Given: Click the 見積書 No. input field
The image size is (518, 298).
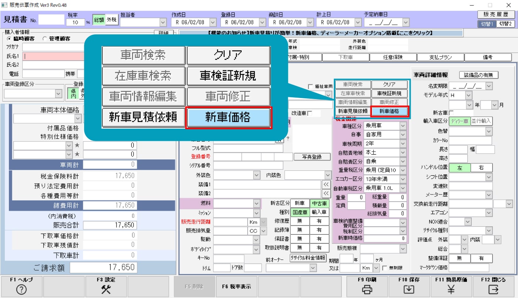Looking at the screenshot, I should (x=51, y=19).
